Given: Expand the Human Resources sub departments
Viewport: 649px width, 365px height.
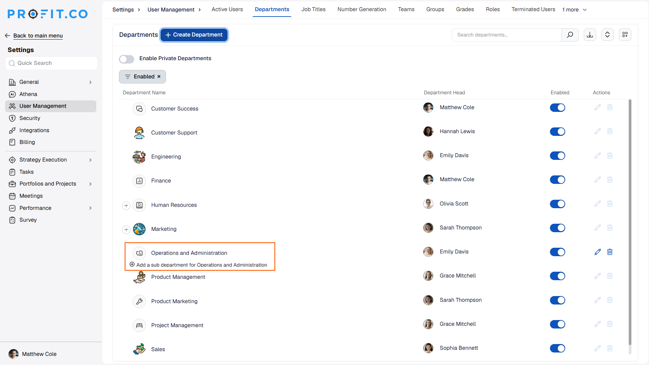Looking at the screenshot, I should click(126, 205).
